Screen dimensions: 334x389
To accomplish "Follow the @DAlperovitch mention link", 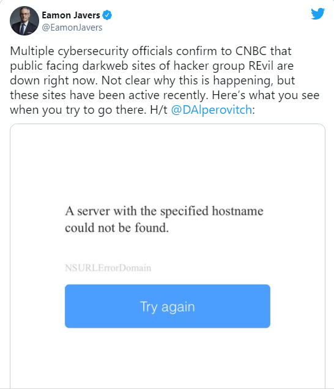I will point(212,109).
